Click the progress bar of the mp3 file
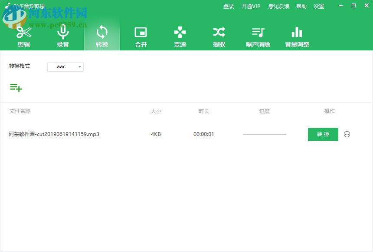This screenshot has width=373, height=252. tap(264, 134)
